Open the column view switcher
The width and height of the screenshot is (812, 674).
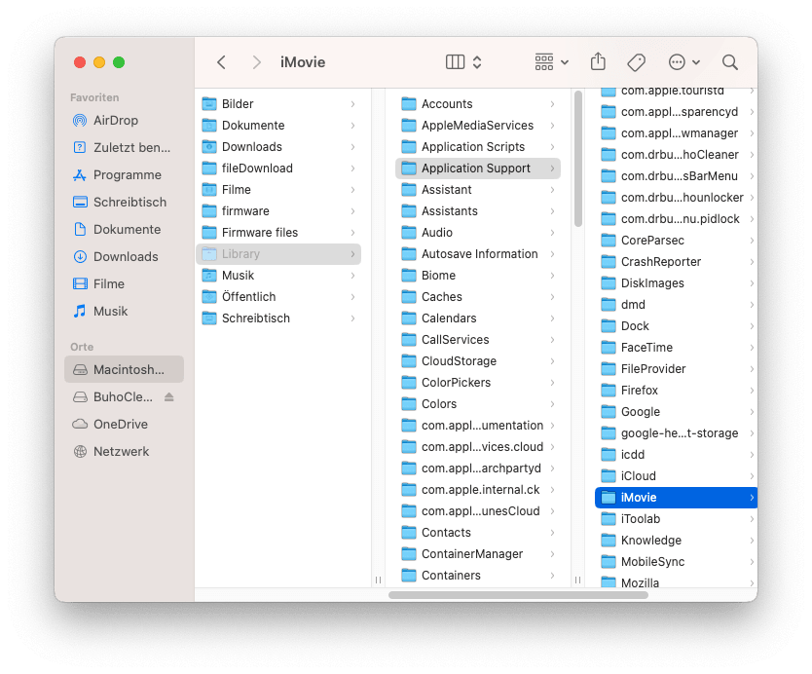463,62
